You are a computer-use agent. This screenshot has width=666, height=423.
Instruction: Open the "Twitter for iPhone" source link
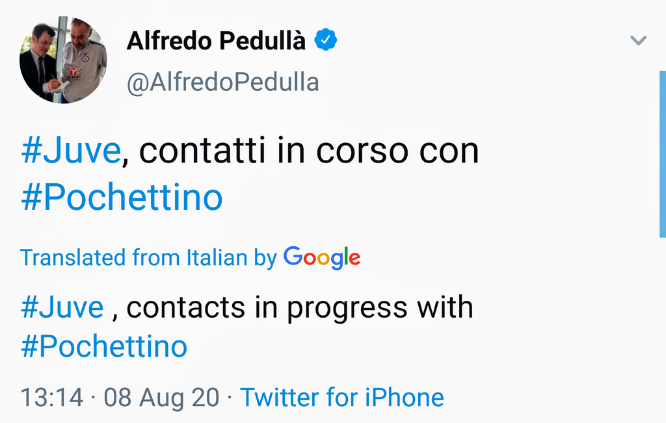pos(342,397)
